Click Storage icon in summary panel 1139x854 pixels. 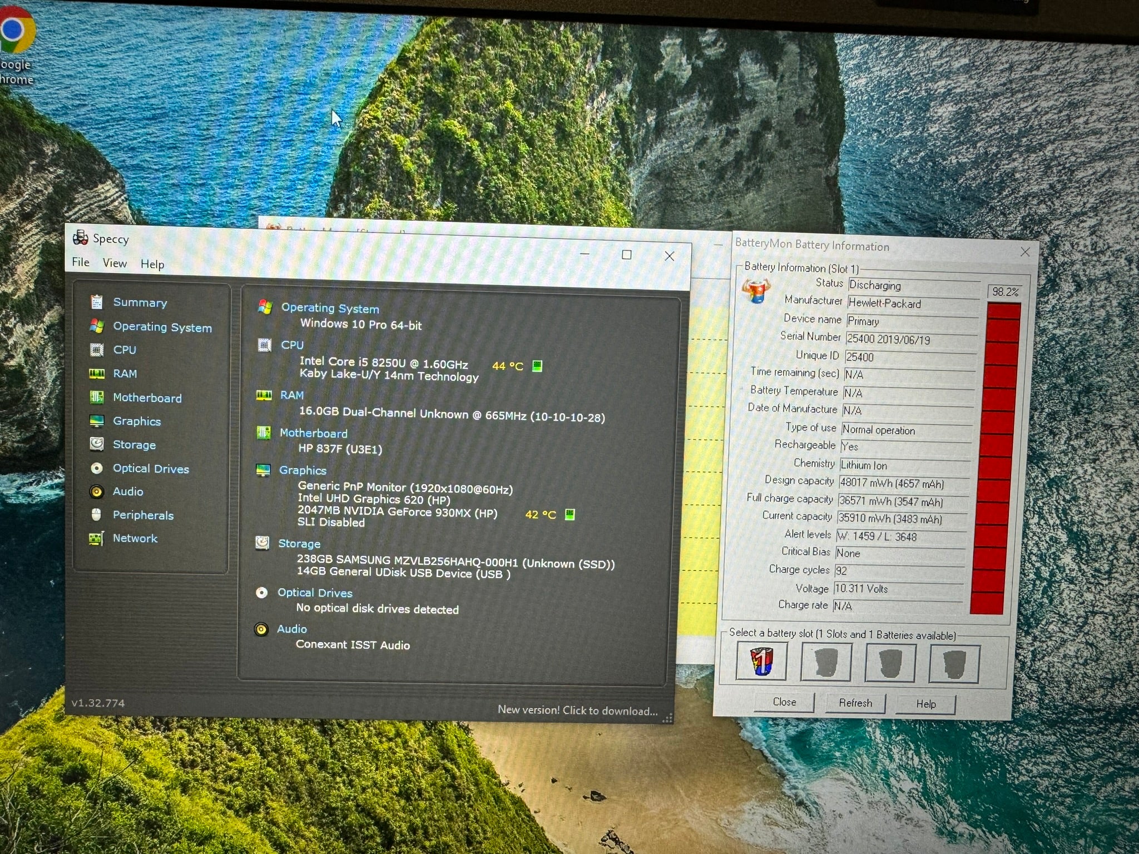point(263,543)
